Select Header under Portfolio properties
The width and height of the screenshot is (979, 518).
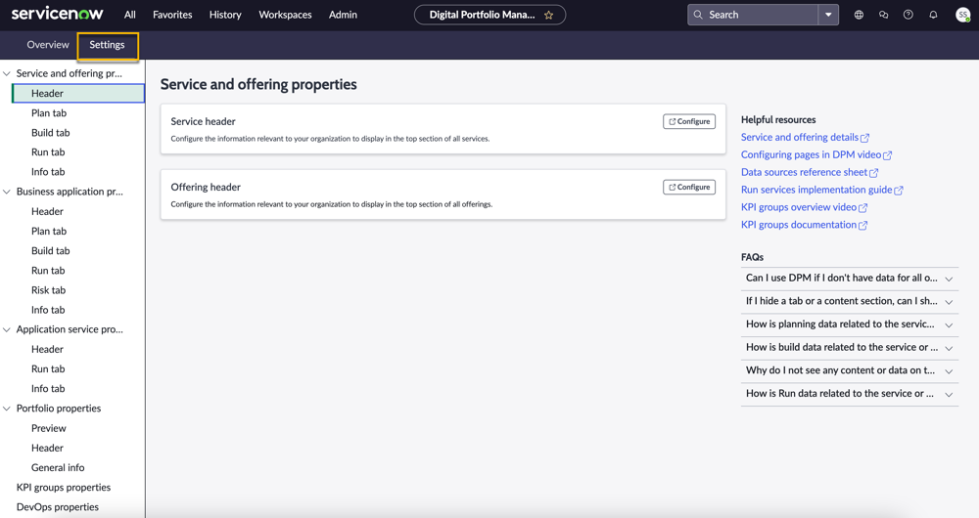pos(47,449)
